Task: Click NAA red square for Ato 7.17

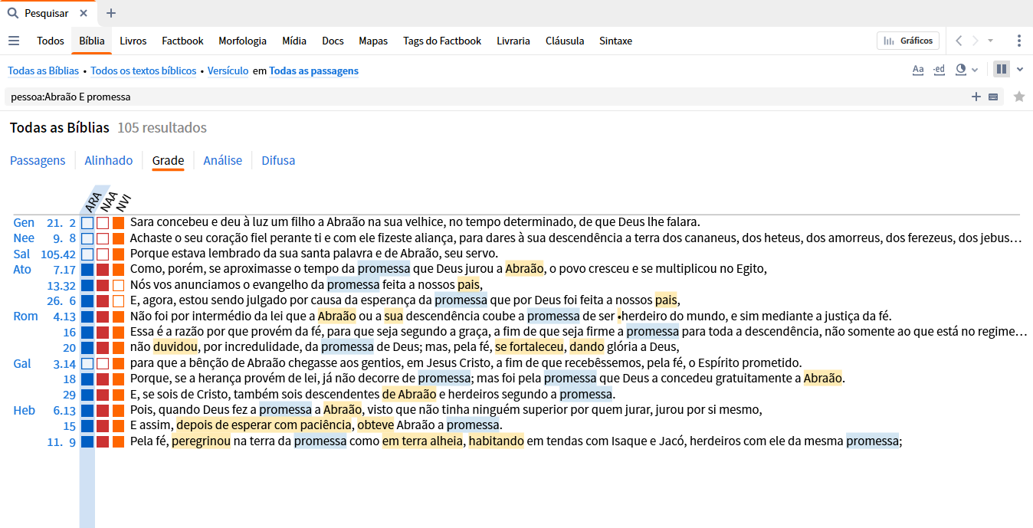Action: (103, 270)
